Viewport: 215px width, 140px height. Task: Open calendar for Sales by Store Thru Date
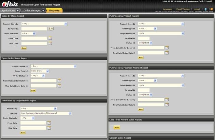point(50,43)
